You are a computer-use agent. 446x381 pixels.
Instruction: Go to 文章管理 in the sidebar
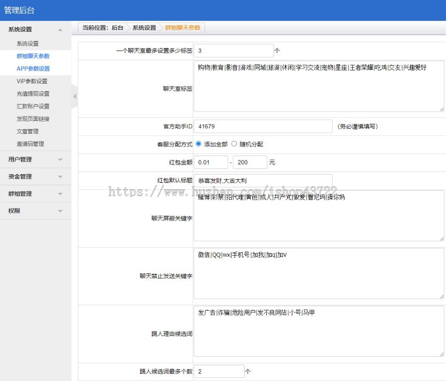pos(28,131)
